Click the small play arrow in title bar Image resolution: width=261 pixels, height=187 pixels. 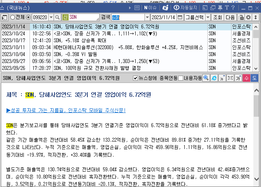(x=130, y=8)
